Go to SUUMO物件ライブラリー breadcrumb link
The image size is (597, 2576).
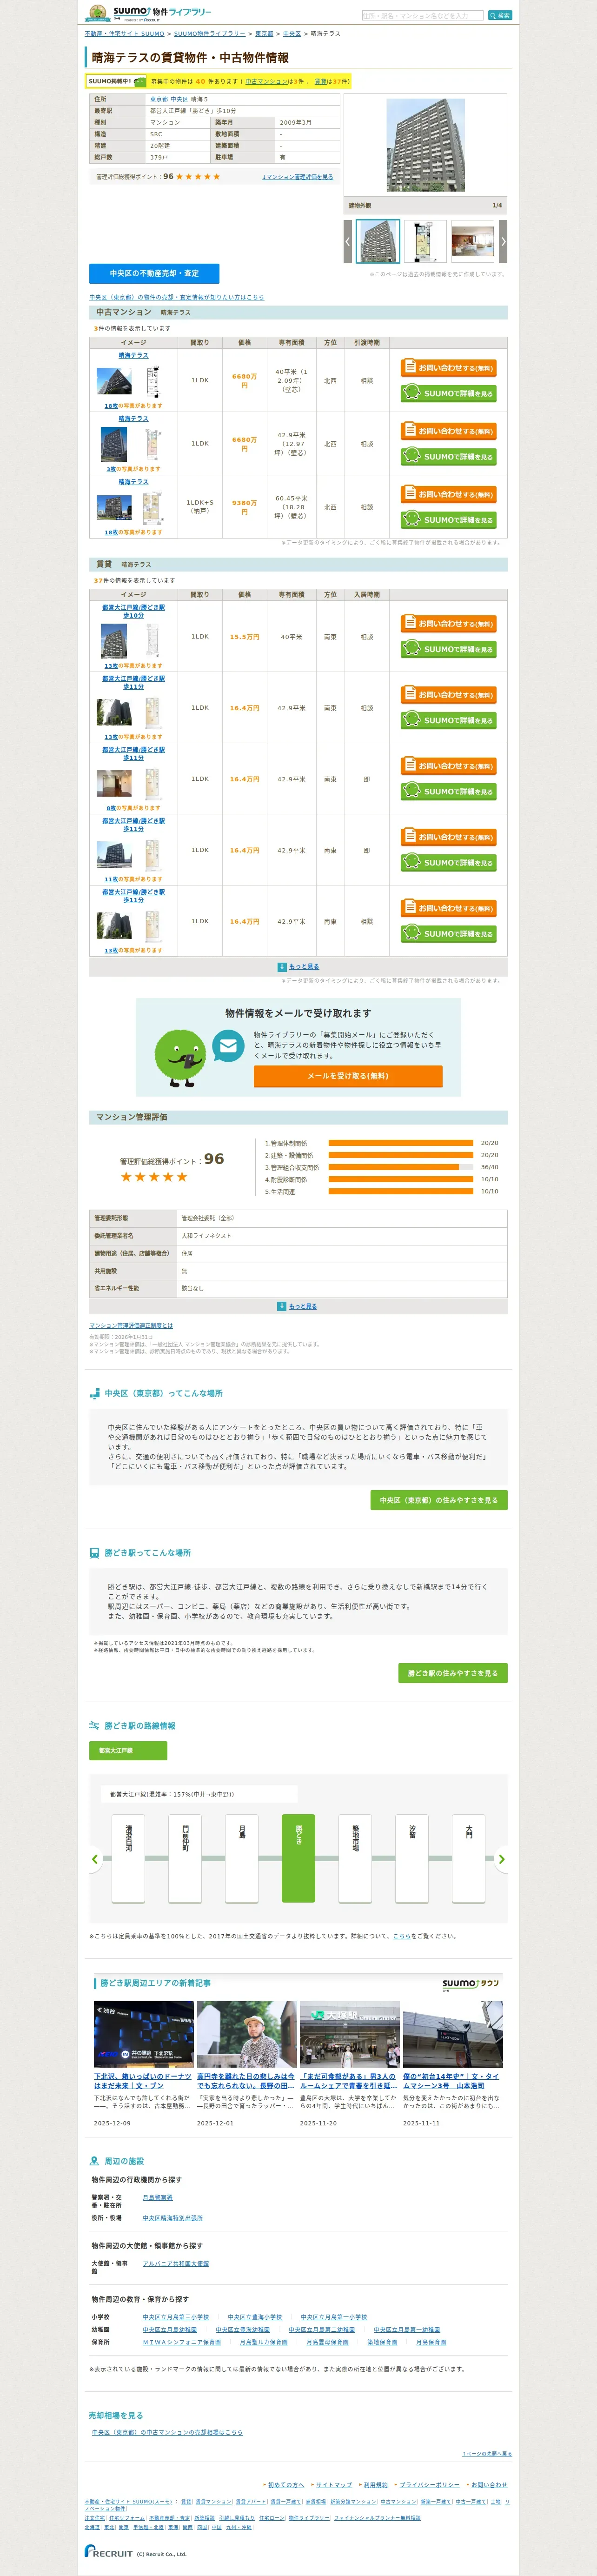(x=209, y=34)
